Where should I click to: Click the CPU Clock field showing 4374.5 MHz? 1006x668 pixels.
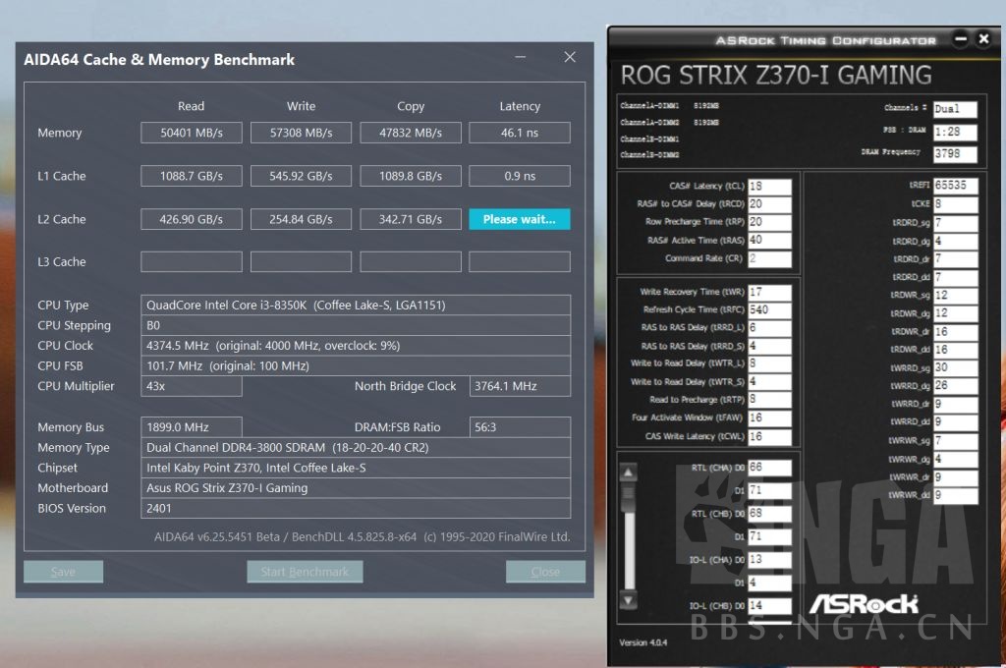(356, 345)
